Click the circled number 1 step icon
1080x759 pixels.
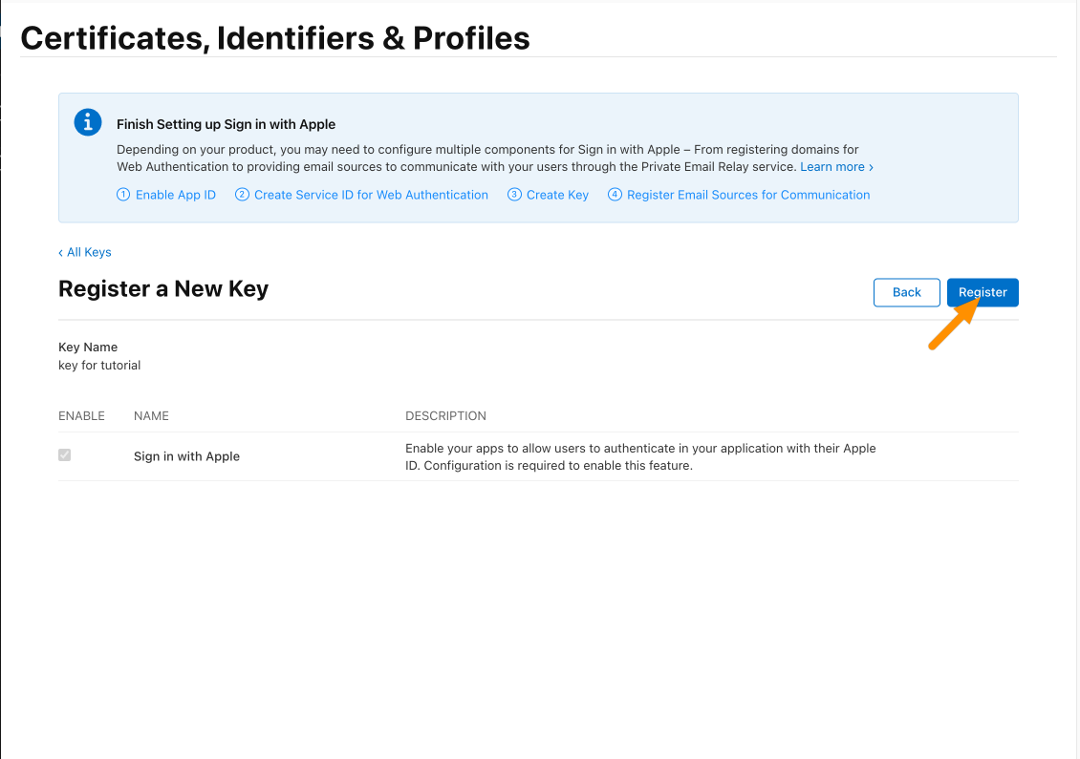coord(123,195)
